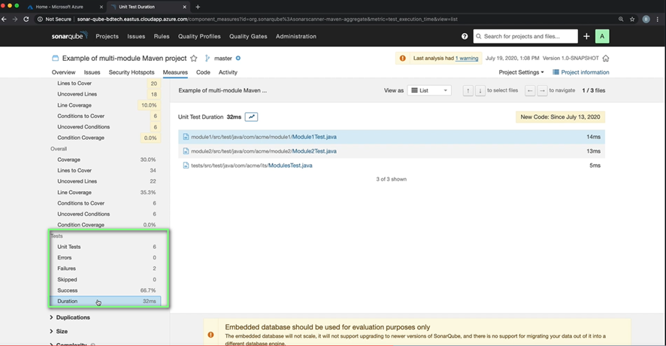The height and width of the screenshot is (346, 666).
Task: Open the Rules menu
Action: [x=162, y=36]
